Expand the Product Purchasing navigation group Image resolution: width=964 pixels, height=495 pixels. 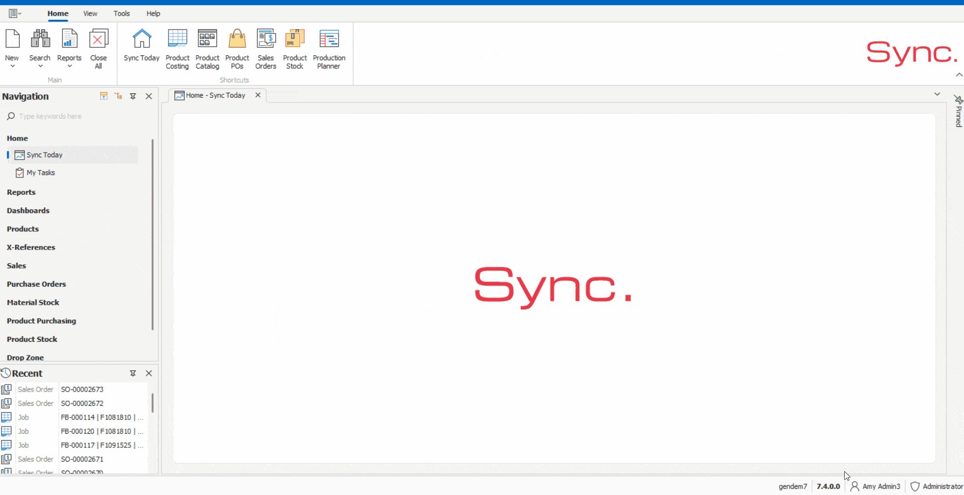pos(42,321)
